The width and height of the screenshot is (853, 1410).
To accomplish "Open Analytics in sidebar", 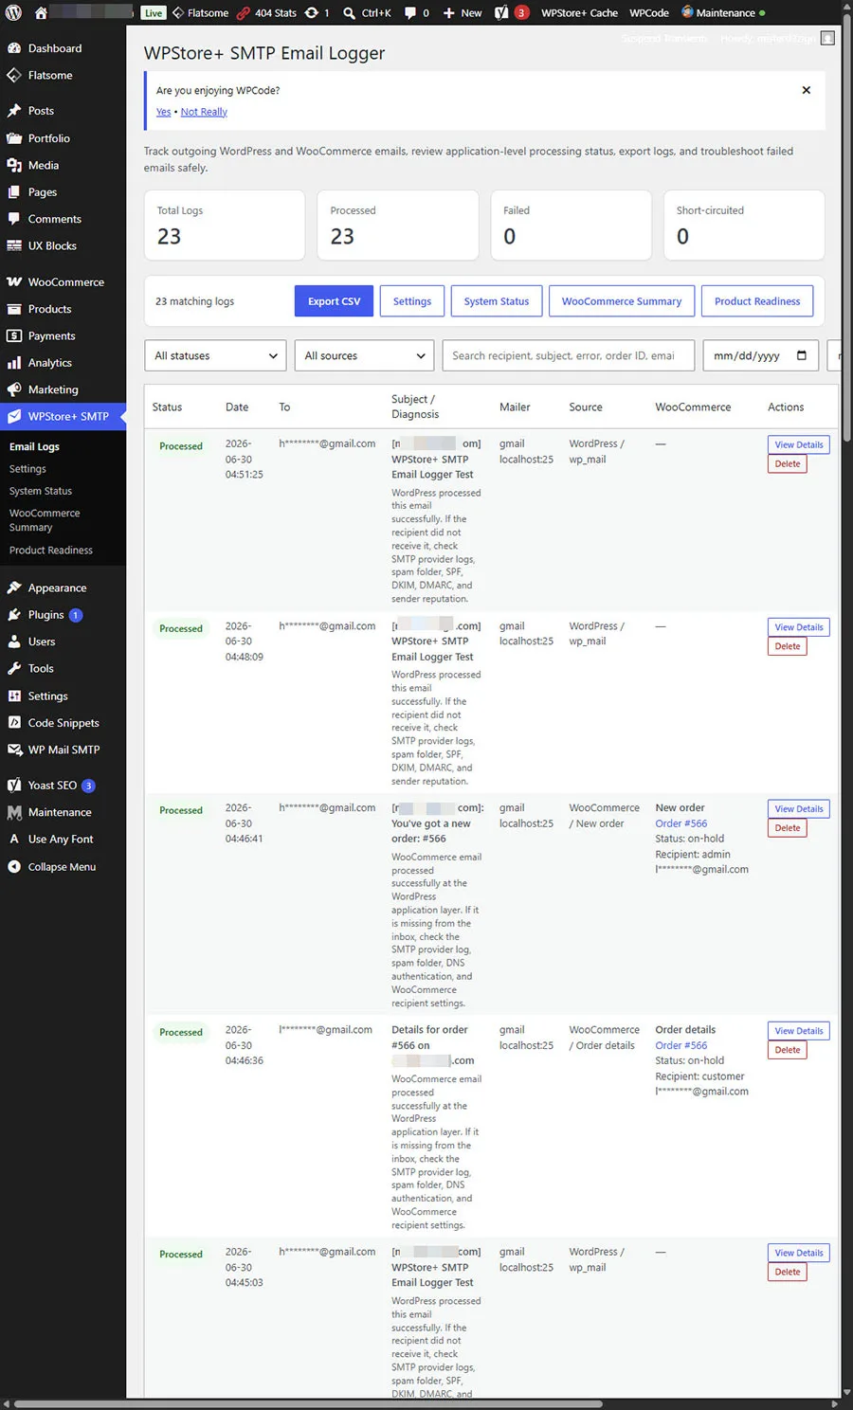I will (49, 363).
